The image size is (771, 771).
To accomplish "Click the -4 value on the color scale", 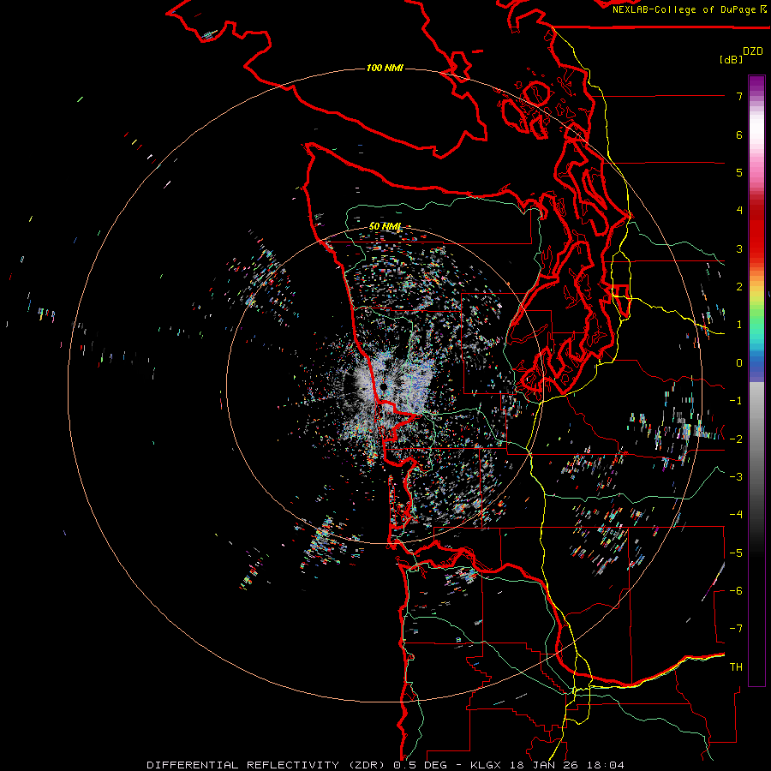I will click(736, 515).
